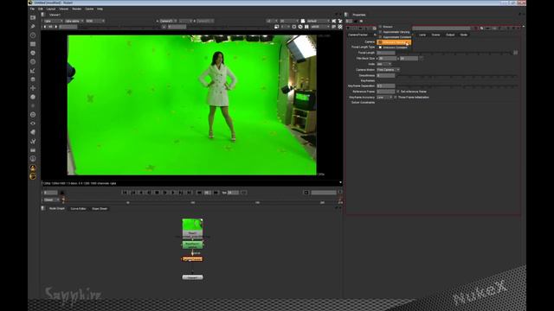Enable the Set reference frame checkbox
This screenshot has width=554, height=311.
point(398,92)
